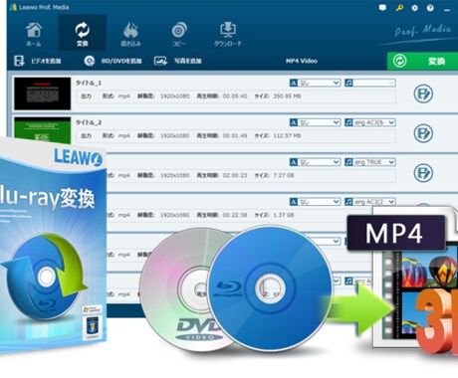Viewport: 458px width, 378px height.
Task: Open the settings gear icon
Action: [414, 8]
